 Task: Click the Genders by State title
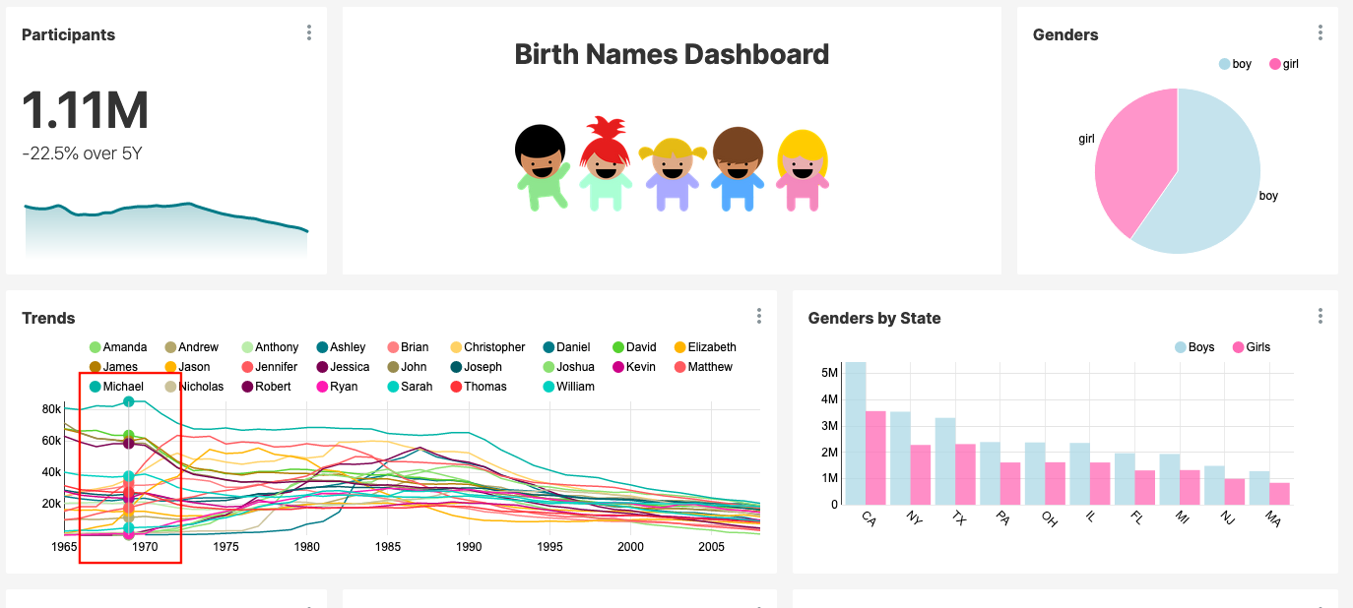coord(874,318)
